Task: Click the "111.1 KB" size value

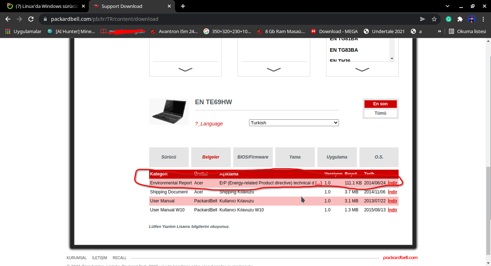Action: pyautogui.click(x=353, y=183)
